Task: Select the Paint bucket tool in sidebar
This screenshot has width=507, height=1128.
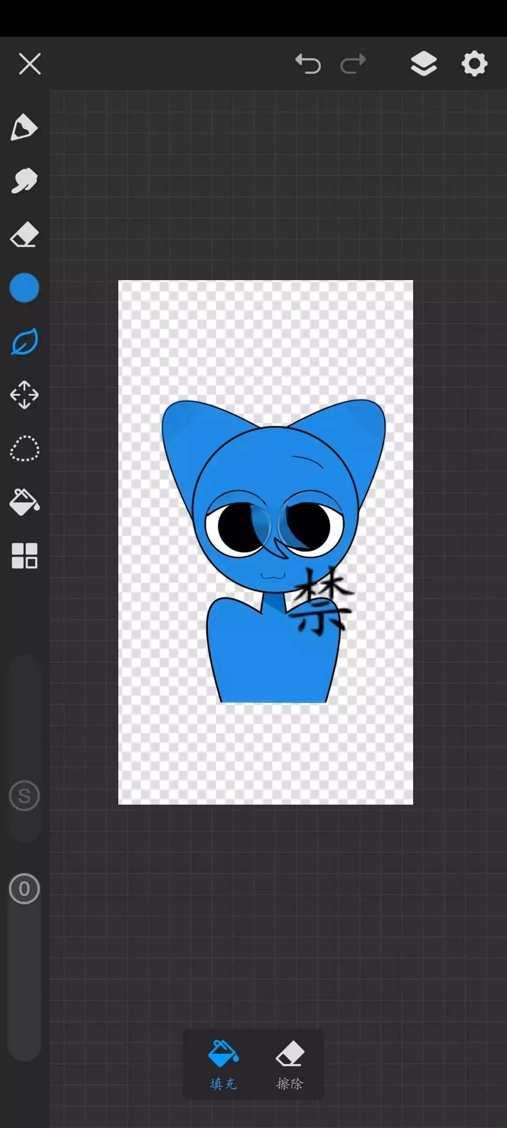Action: pyautogui.click(x=24, y=502)
